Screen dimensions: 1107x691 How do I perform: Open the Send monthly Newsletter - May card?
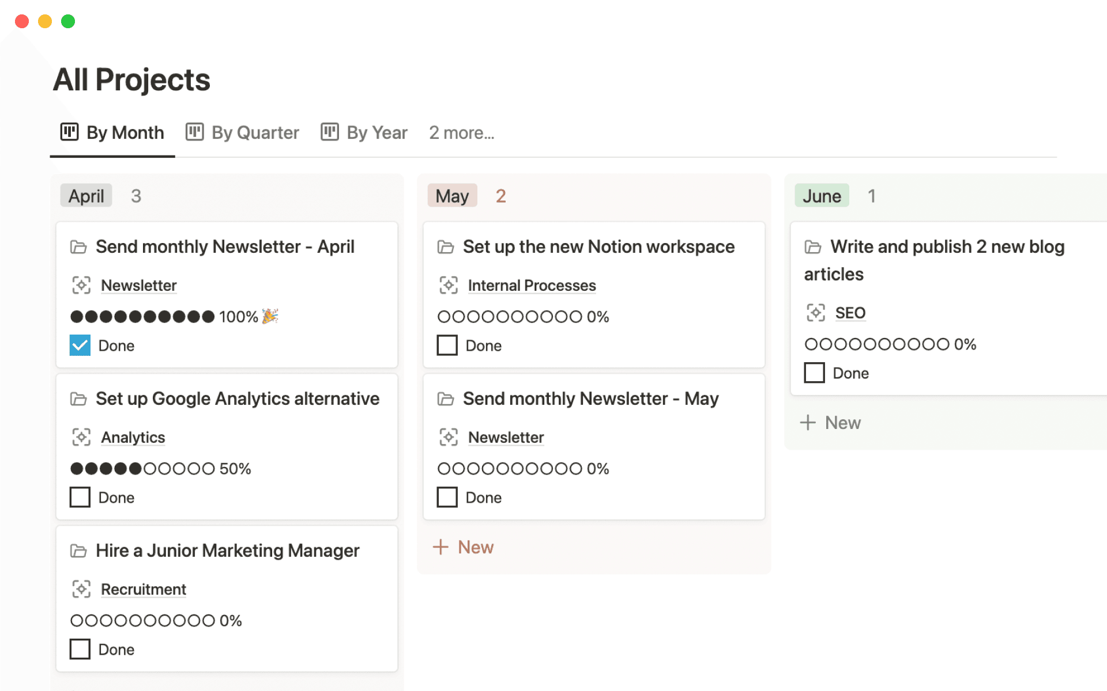590,399
